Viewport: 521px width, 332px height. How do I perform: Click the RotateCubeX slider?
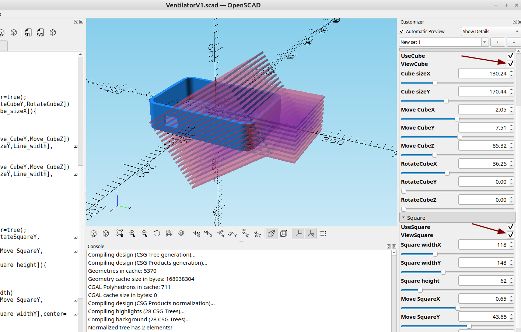click(457, 173)
